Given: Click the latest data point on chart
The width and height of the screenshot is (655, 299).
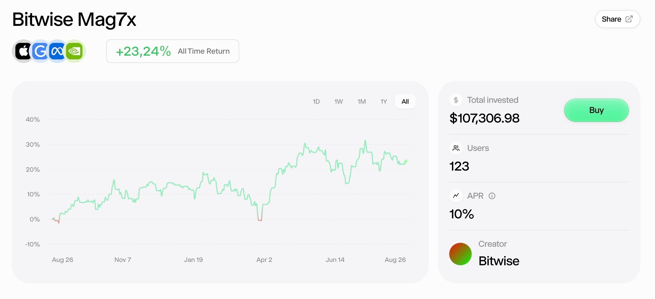Looking at the screenshot, I should coord(406,161).
